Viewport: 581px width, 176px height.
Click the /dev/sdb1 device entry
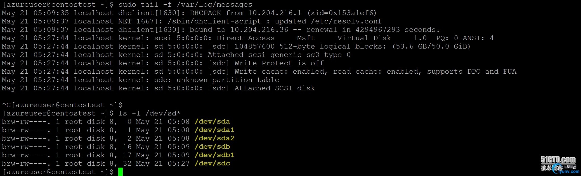(x=214, y=155)
